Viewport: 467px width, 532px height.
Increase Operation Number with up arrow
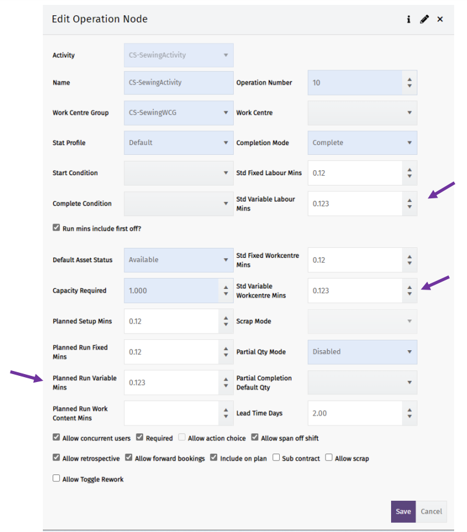(409, 79)
